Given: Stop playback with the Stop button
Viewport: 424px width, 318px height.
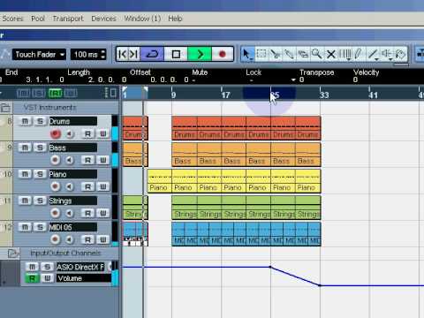Looking at the screenshot, I should coord(176,55).
